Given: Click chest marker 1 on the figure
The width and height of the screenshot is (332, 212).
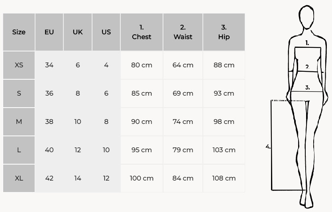Looking at the screenshot, I should click(307, 43).
